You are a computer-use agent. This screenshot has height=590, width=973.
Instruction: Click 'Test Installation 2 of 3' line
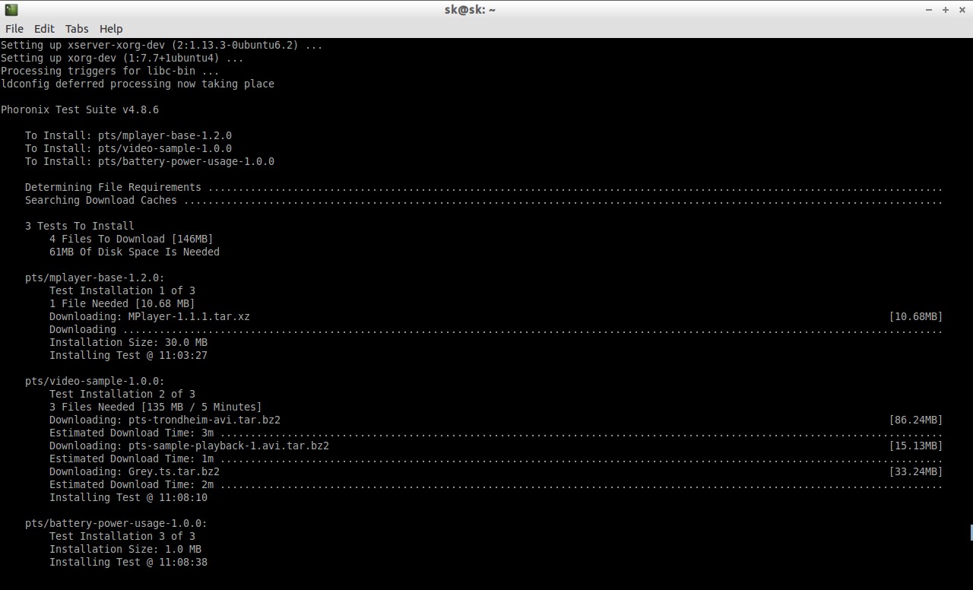[x=122, y=394]
